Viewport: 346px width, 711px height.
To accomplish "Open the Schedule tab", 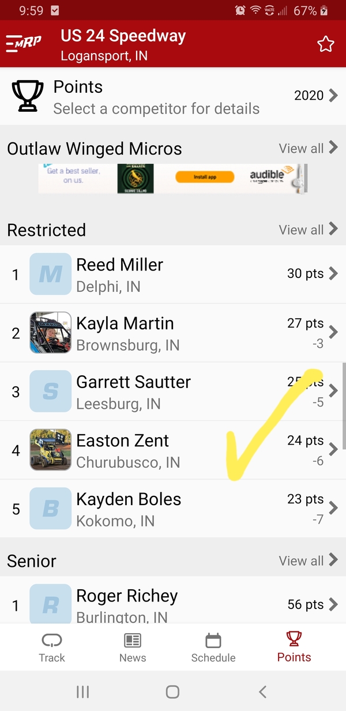I will [x=213, y=648].
